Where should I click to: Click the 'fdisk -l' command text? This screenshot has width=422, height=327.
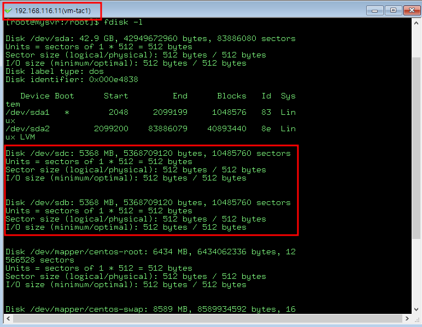123,22
